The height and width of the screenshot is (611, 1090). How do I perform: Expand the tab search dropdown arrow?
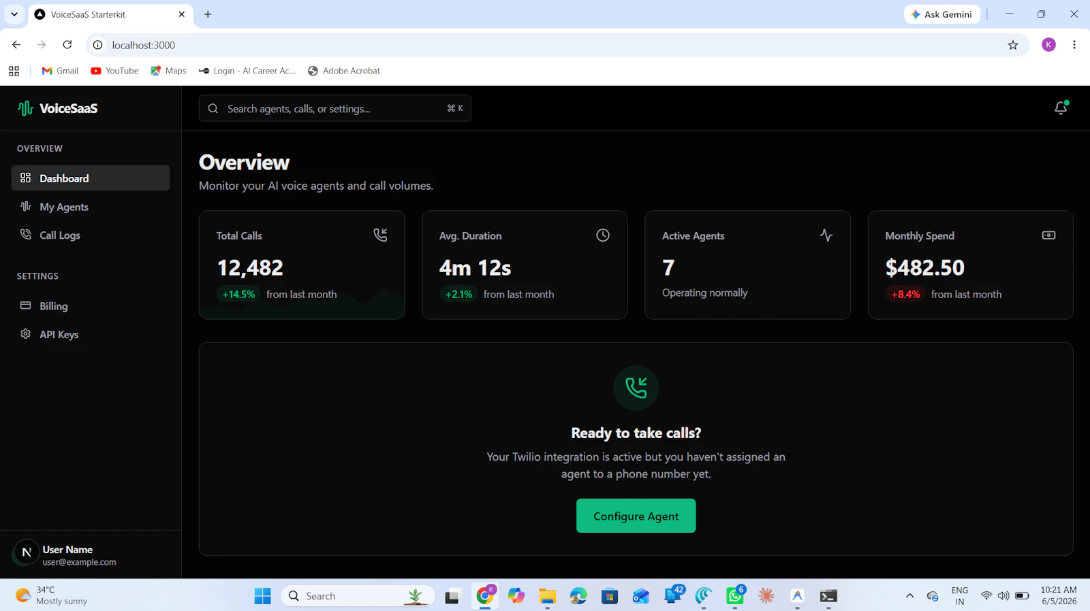14,14
